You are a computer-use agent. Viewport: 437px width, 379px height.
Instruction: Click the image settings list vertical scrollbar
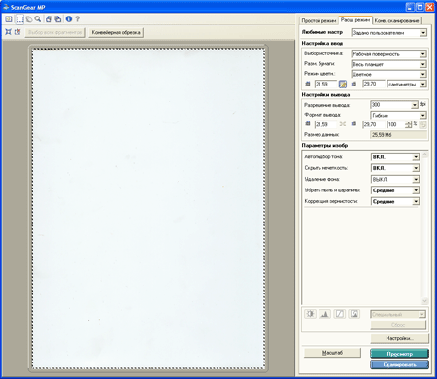425,228
